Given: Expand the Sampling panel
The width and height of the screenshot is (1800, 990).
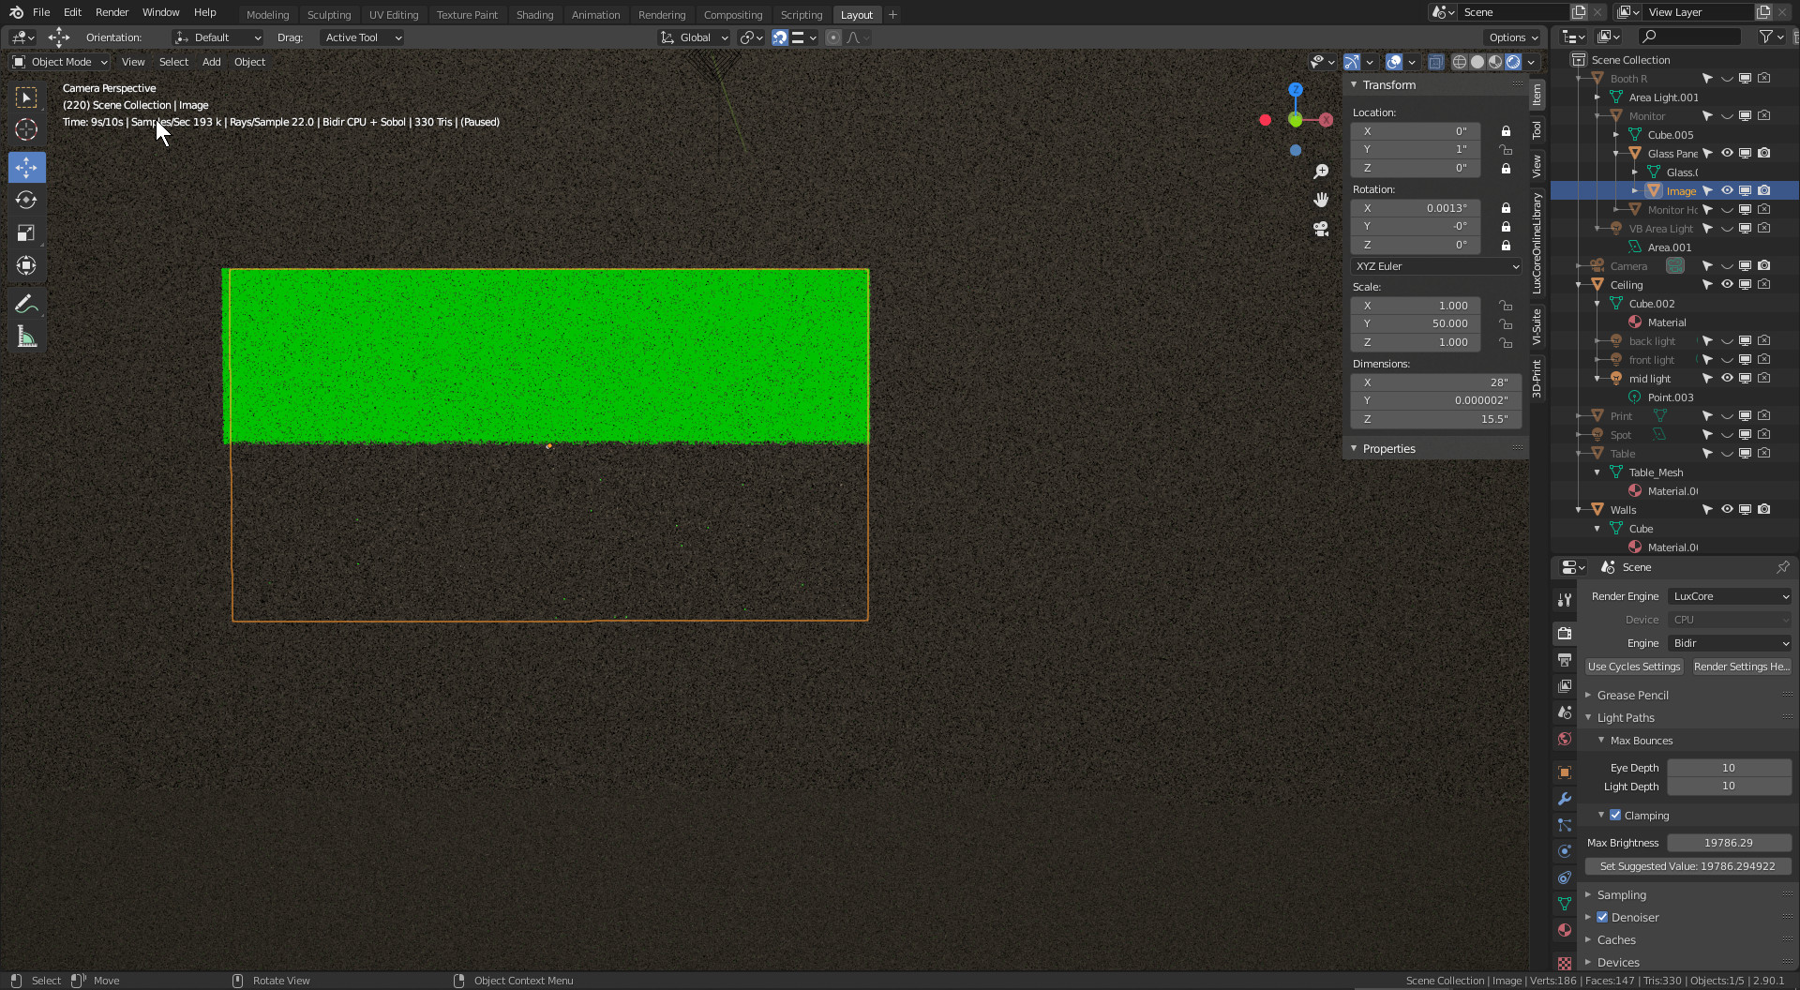Looking at the screenshot, I should coord(1621,895).
